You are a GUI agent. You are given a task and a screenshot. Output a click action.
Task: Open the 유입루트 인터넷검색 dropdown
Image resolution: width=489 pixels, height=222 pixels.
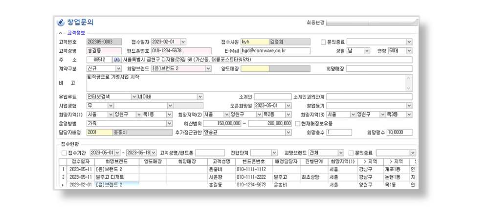[x=134, y=97]
